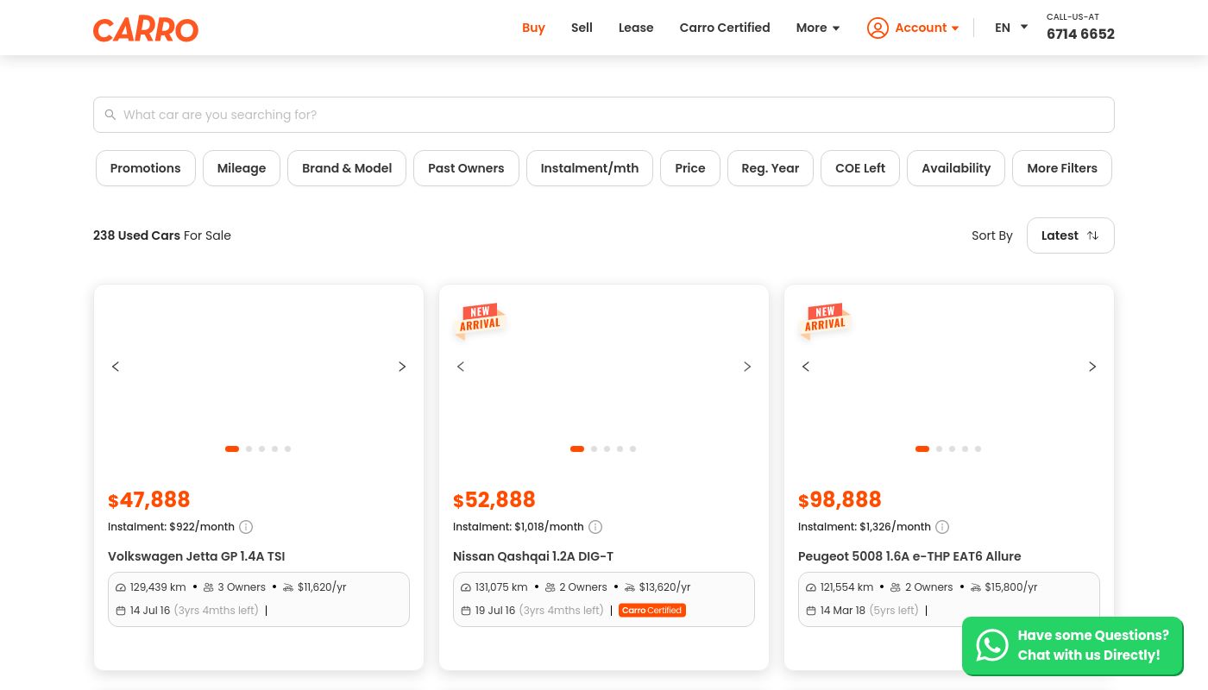Go to the Sell page
Image resolution: width=1208 pixels, height=690 pixels.
click(x=582, y=28)
